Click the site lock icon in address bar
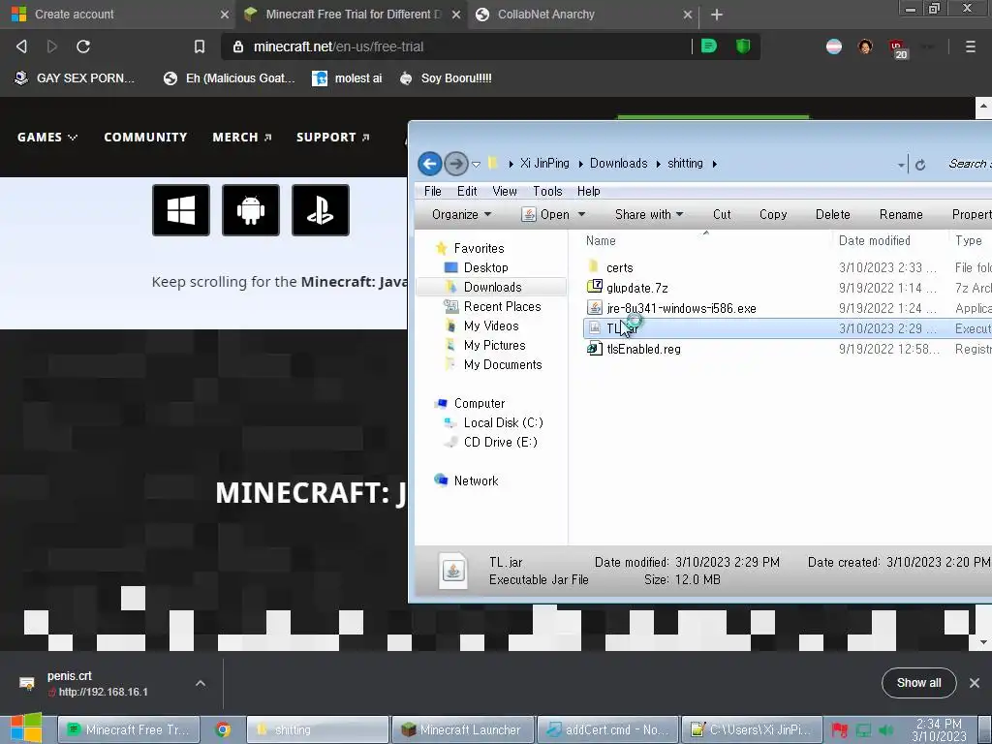 tap(238, 46)
